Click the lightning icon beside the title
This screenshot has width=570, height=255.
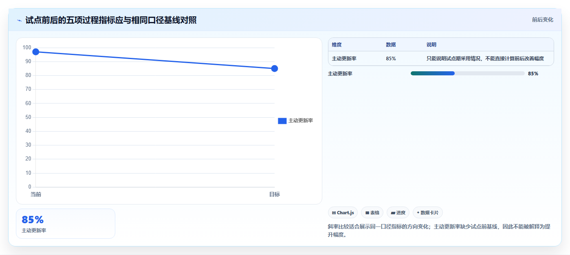pos(20,20)
